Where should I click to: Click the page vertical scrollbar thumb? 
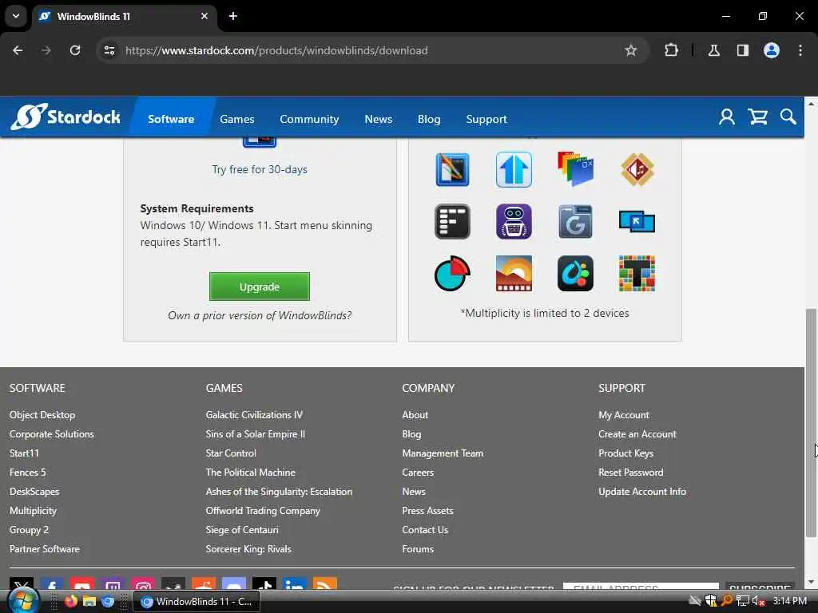point(811,422)
